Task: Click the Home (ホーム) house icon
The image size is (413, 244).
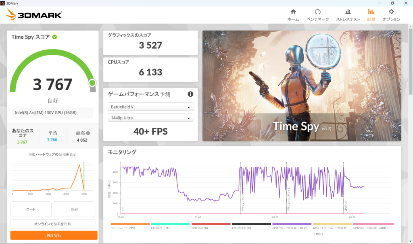Action: click(293, 12)
